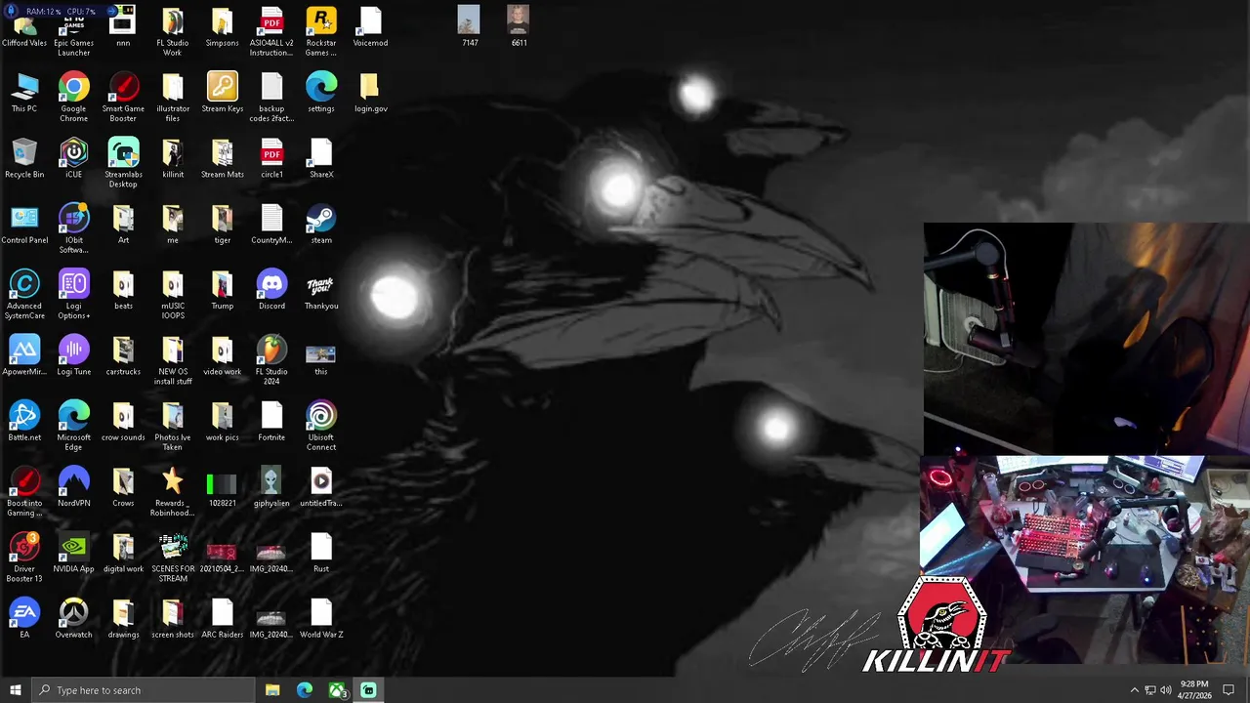Open Logi Tune desktop icon
This screenshot has width=1250, height=703.
(x=73, y=355)
